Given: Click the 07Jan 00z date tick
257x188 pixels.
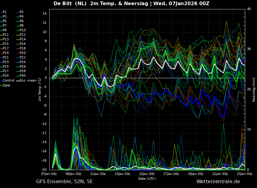Looking at the screenshot, I should 49,174.
